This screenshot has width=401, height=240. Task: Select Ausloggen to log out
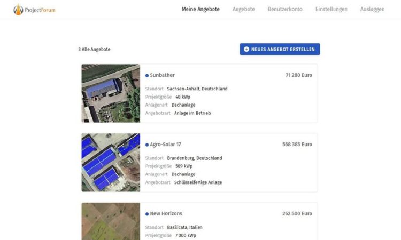tap(372, 9)
